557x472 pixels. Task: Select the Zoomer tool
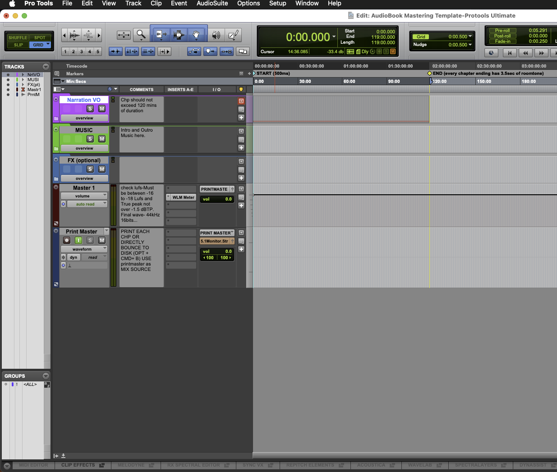point(141,35)
